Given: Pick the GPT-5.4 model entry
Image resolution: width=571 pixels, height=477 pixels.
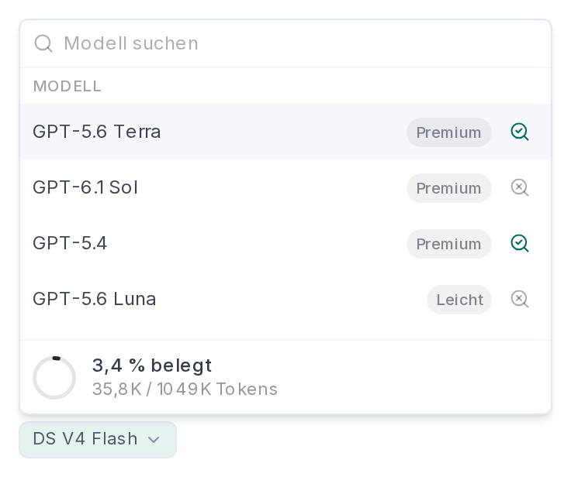Looking at the screenshot, I should [285, 244].
